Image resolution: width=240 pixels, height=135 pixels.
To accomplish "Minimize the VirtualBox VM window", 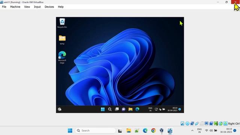I will (218, 2).
